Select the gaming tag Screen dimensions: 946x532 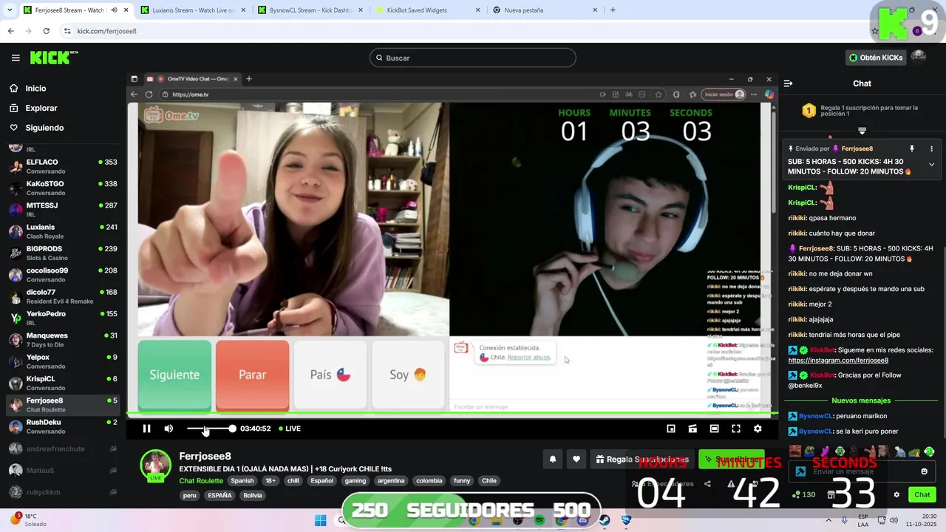[x=355, y=481]
